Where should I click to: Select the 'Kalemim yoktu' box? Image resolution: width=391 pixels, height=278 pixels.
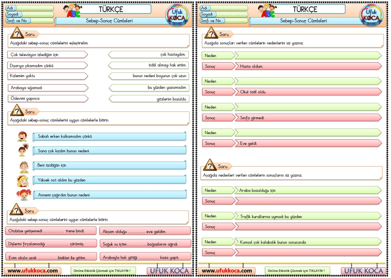tap(48, 76)
